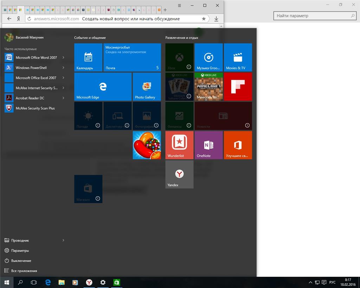Open the Фотографии photos tile

click(x=147, y=116)
